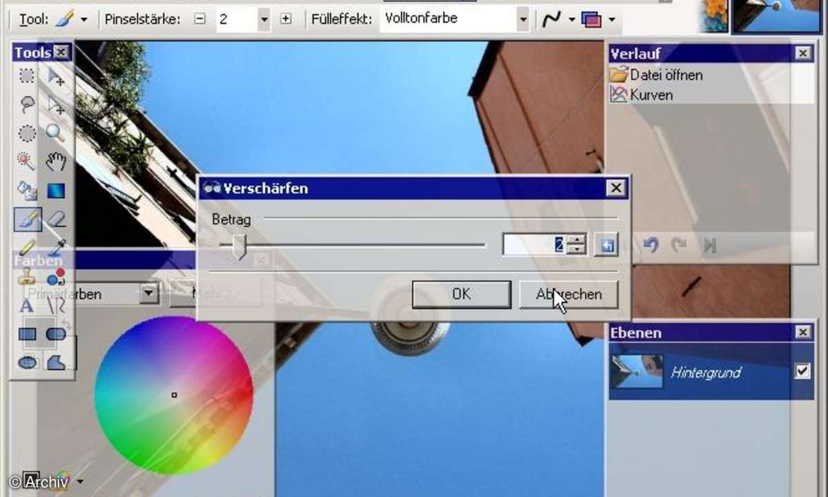Select the Move Selection tool
828x497 pixels.
[56, 104]
